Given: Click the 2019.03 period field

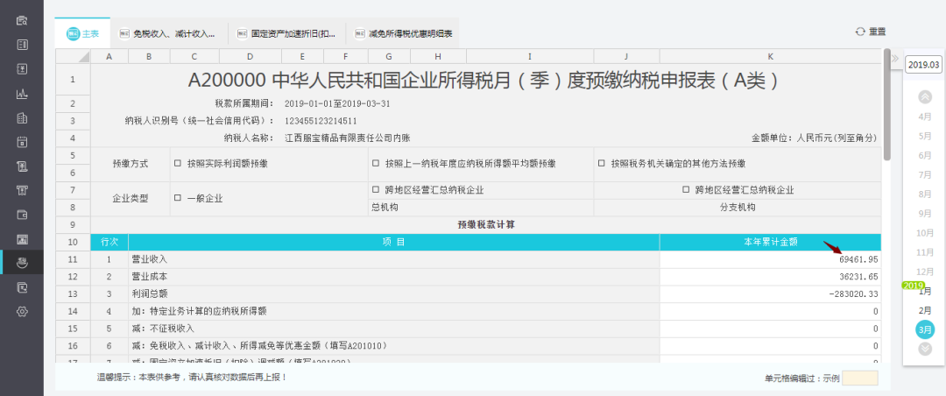Looking at the screenshot, I should pos(923,65).
